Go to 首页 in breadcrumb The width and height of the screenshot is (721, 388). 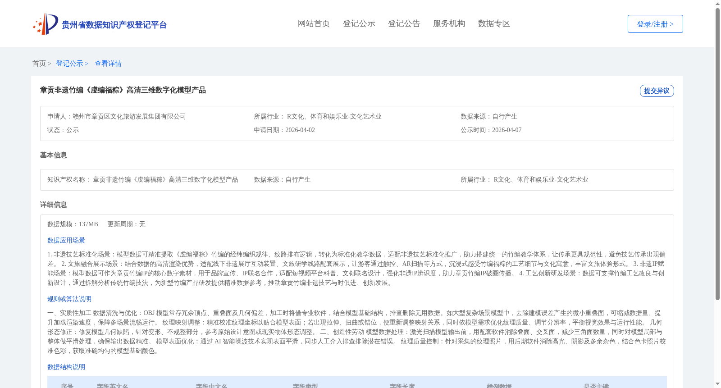[x=39, y=64]
